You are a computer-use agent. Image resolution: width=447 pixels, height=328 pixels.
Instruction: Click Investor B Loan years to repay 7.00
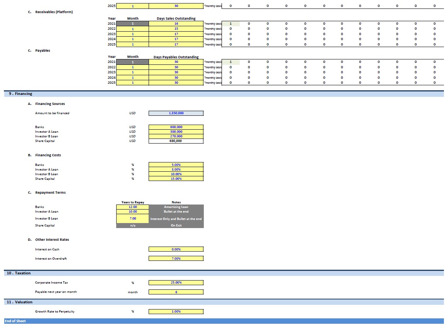132,218
